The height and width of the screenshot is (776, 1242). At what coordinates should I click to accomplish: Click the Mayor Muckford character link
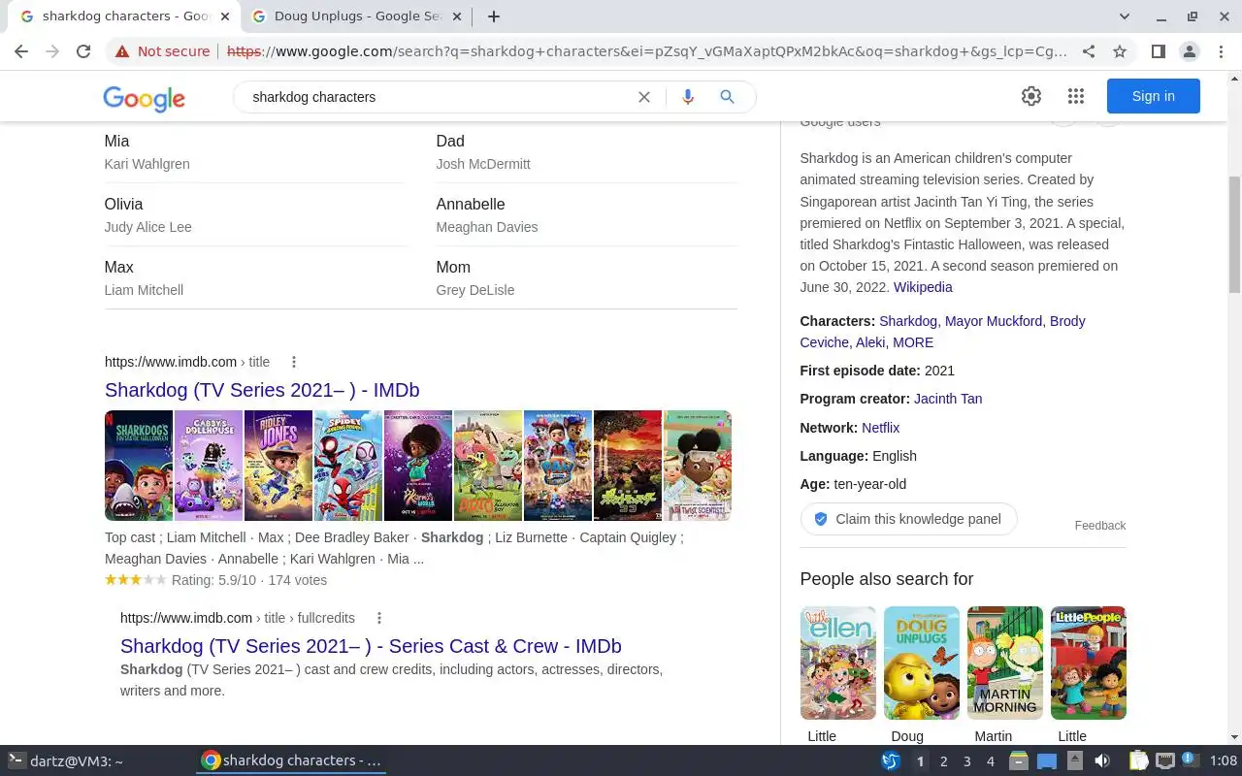[994, 321]
